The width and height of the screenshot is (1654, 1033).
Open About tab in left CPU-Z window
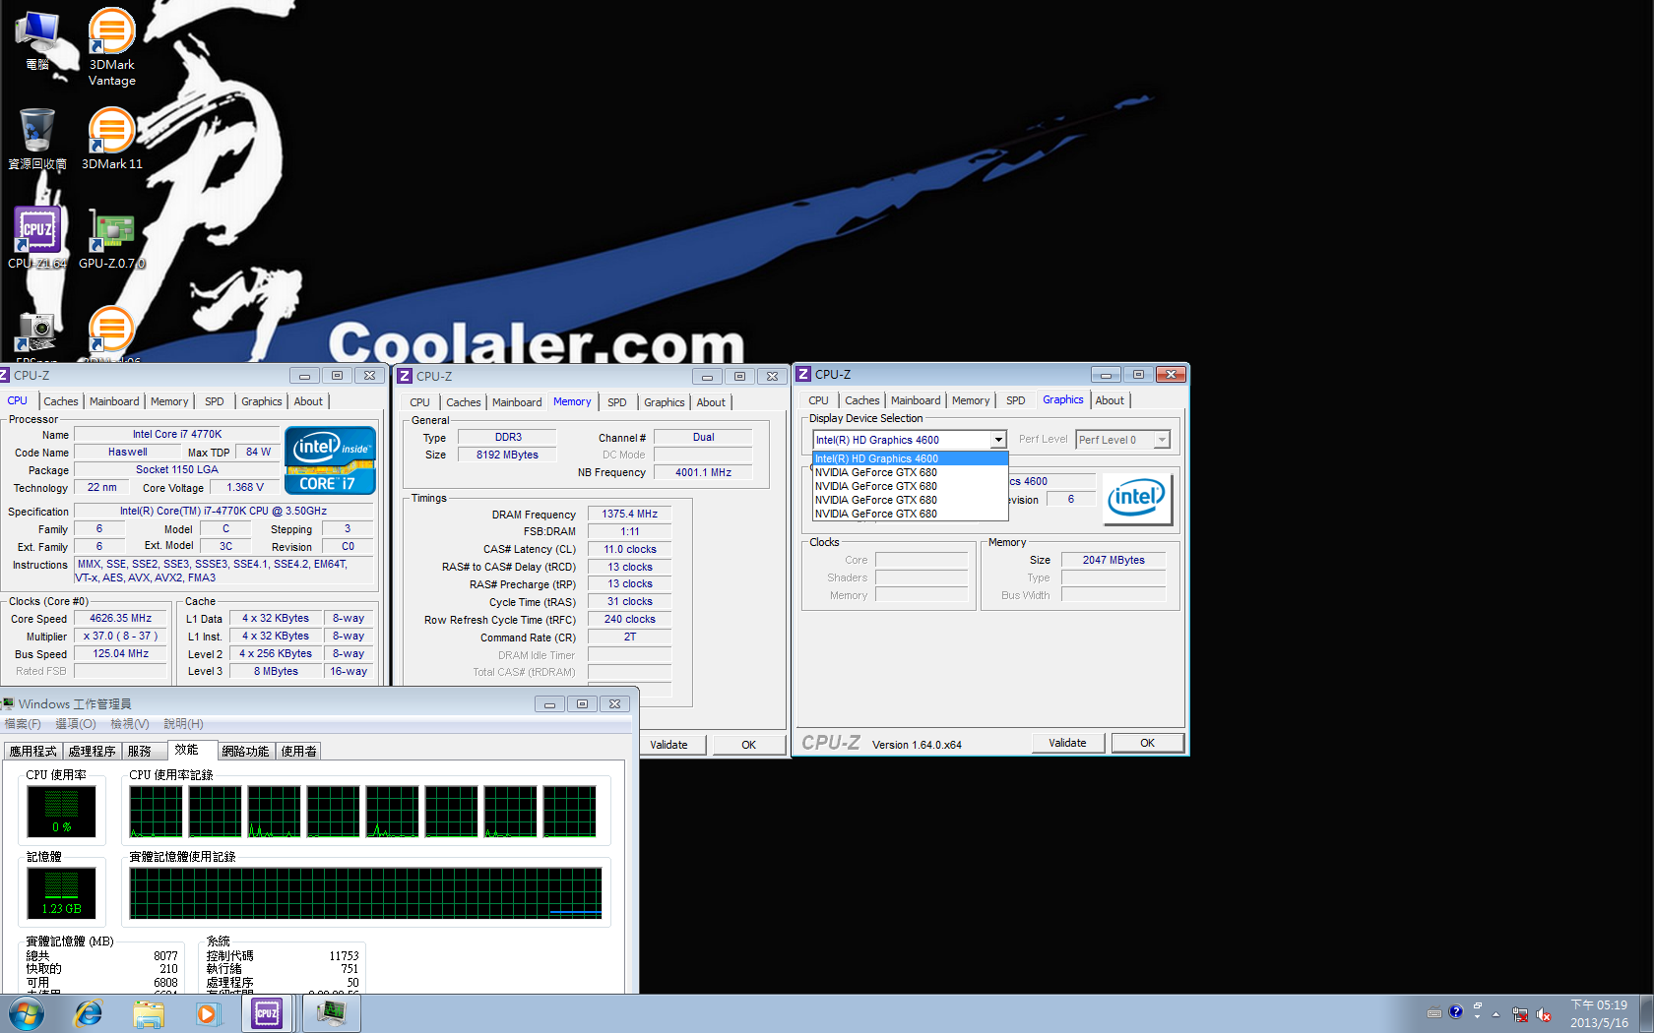[x=308, y=401]
